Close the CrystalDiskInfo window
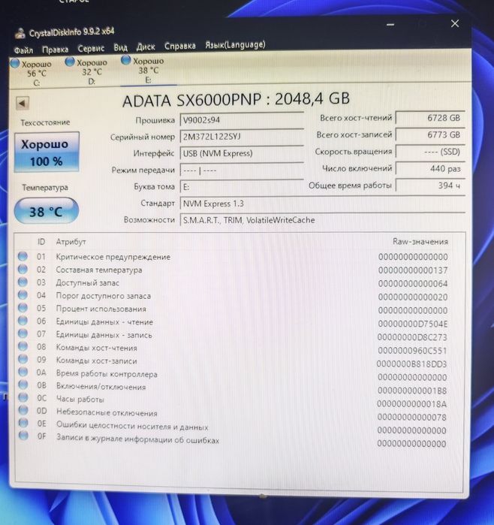Viewport: 494px width, 525px height. (x=454, y=23)
